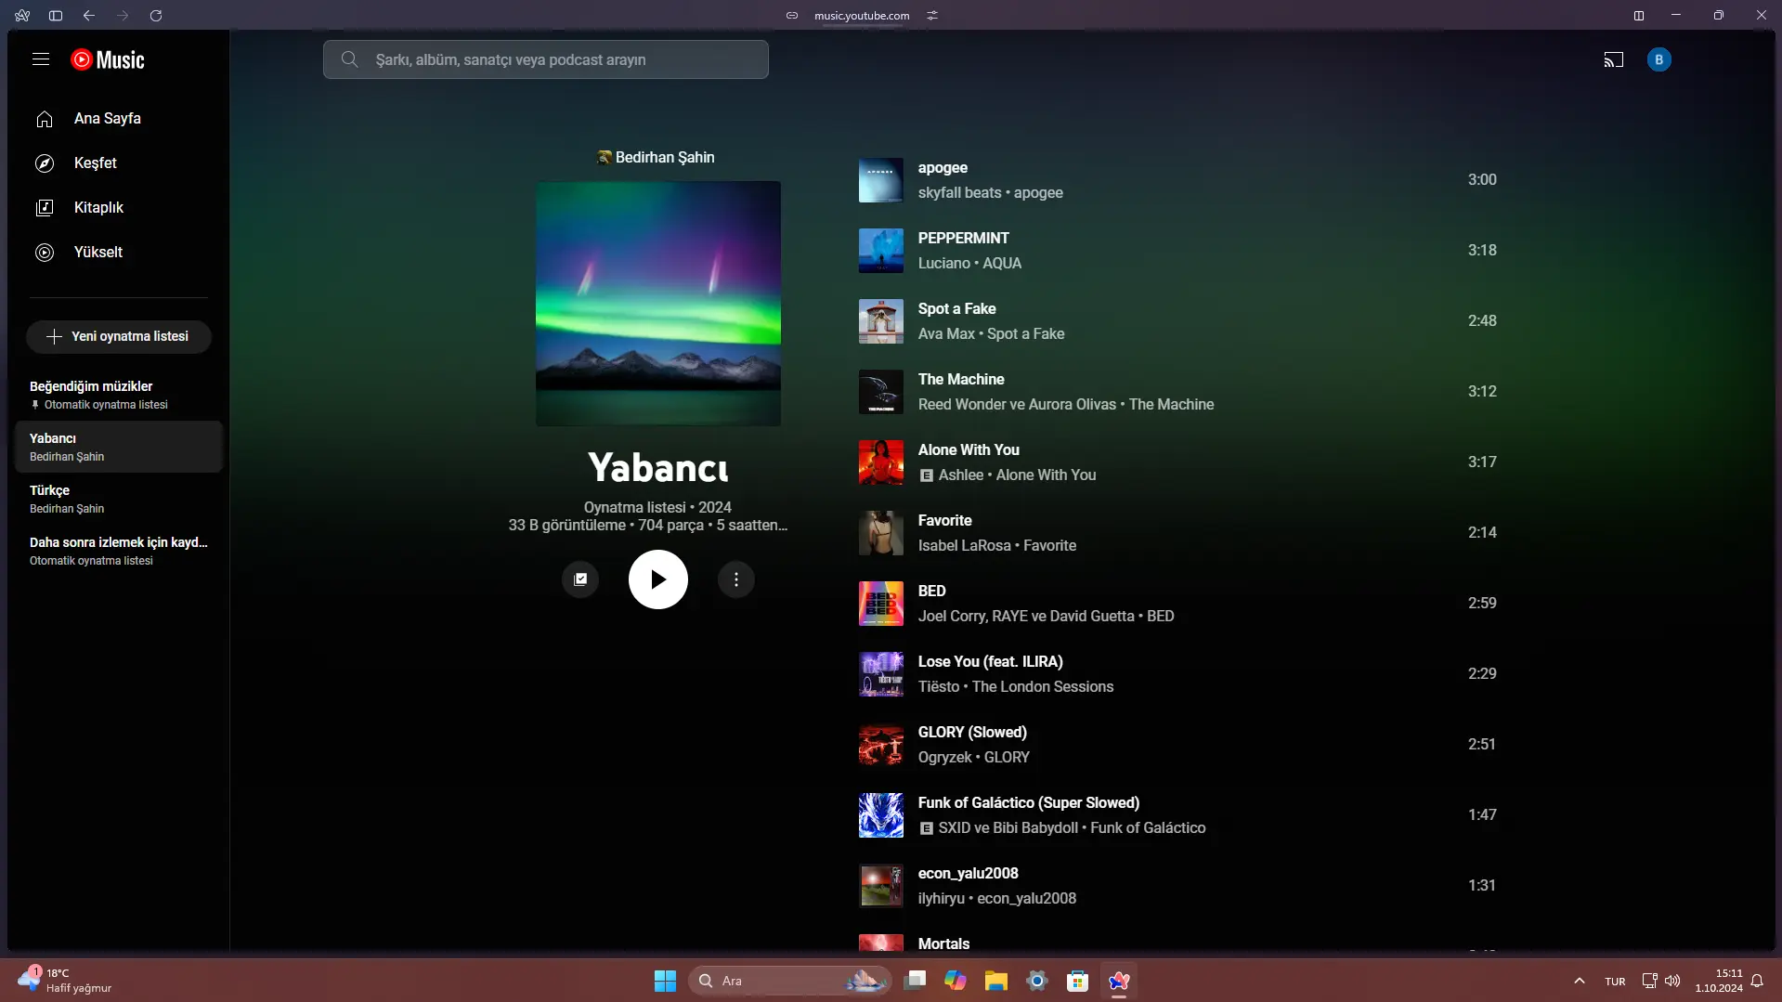Open the volume control in tray
This screenshot has height=1002, width=1782.
click(1672, 981)
